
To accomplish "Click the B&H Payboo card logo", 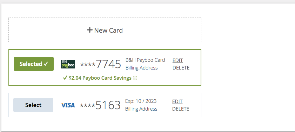I will point(68,64).
